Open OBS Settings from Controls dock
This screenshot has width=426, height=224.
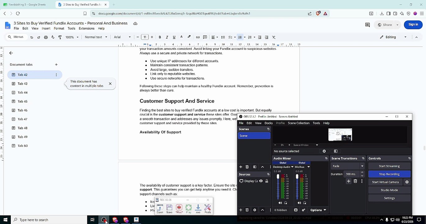click(389, 198)
